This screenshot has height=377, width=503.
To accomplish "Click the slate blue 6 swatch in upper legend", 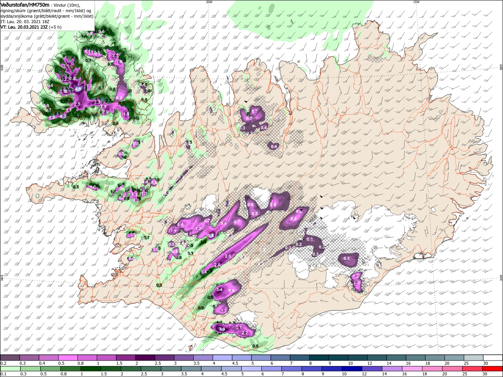I will coord(280,358).
